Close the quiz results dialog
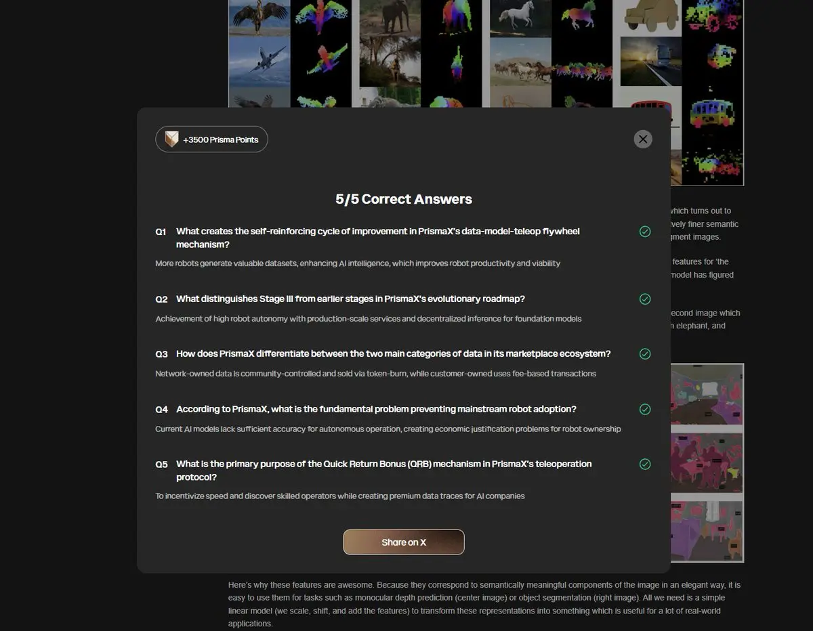Screen dimensions: 813x631 (x=643, y=139)
